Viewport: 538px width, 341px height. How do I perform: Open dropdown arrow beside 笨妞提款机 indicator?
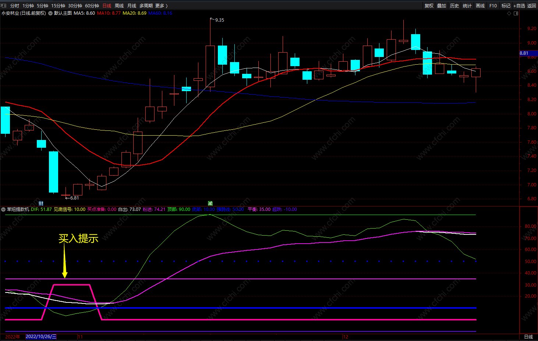[x=3, y=209]
